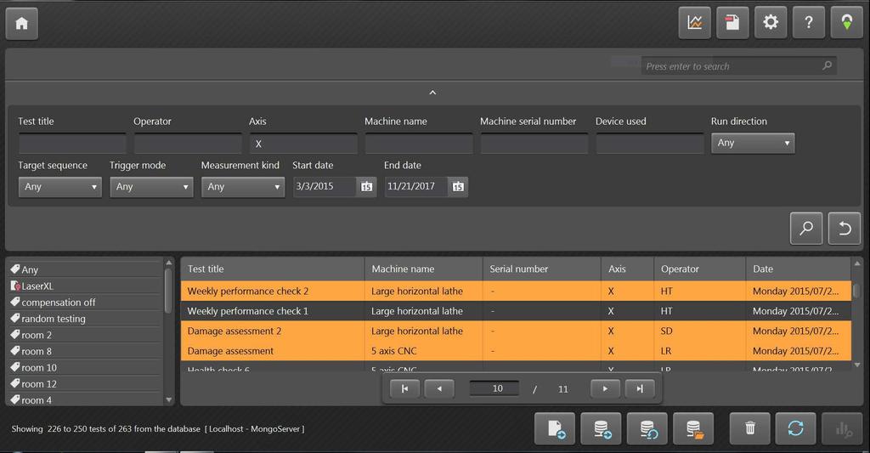Focus the Device used filter field
Image resolution: width=870 pixels, height=453 pixels.
pyautogui.click(x=650, y=144)
